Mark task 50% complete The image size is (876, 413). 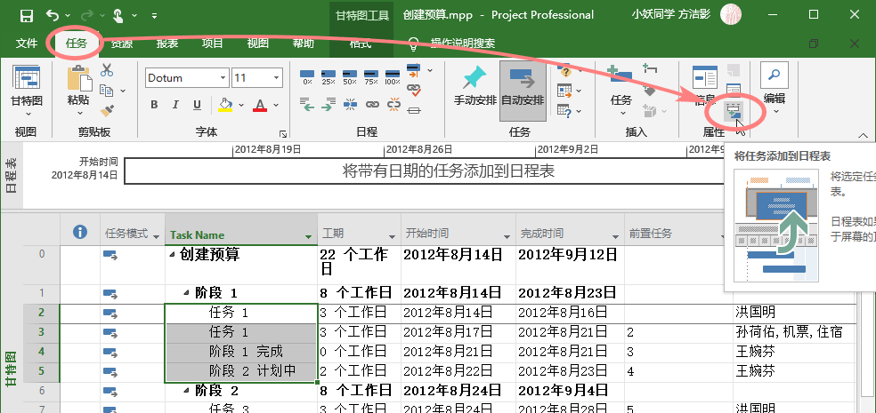click(x=350, y=76)
